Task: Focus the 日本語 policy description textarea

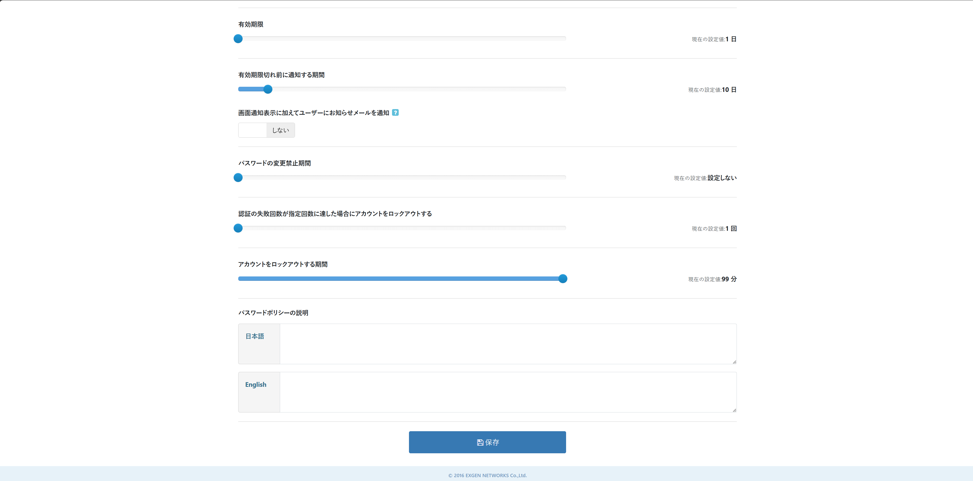Action: [508, 344]
